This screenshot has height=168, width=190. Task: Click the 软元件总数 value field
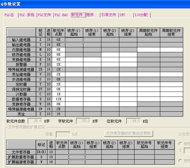[35, 121]
